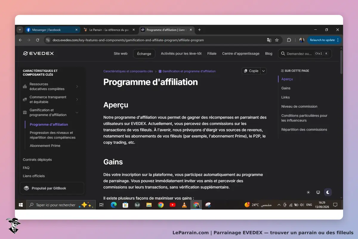This screenshot has width=358, height=239.
Task: Click the EVEDEX logo in the header
Action: point(38,53)
